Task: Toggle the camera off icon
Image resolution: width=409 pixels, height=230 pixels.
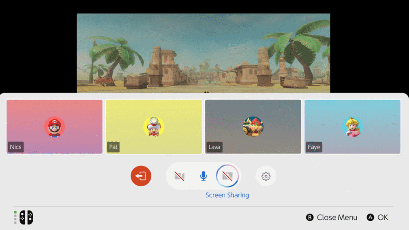Action: 179,176
